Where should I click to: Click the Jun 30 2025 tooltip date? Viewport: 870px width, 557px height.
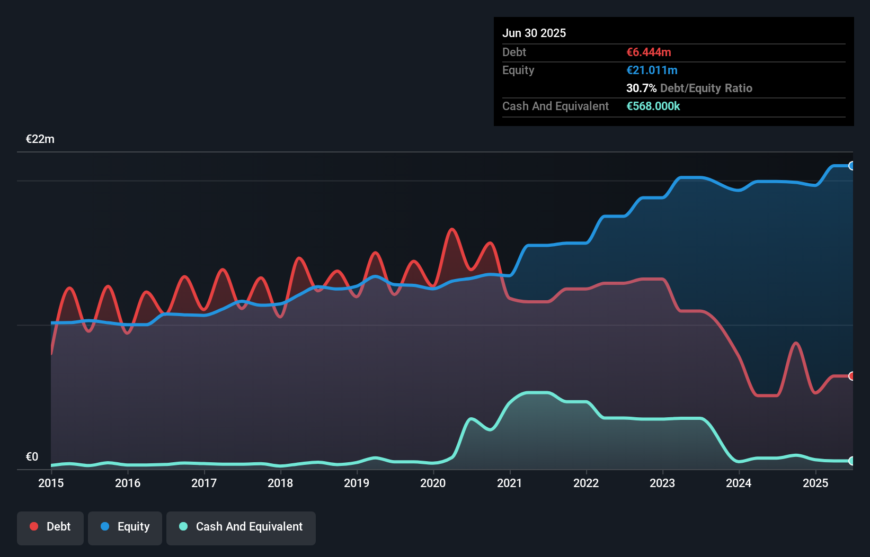pos(534,33)
